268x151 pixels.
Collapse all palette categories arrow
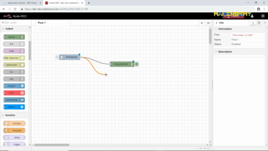click(x=24, y=148)
